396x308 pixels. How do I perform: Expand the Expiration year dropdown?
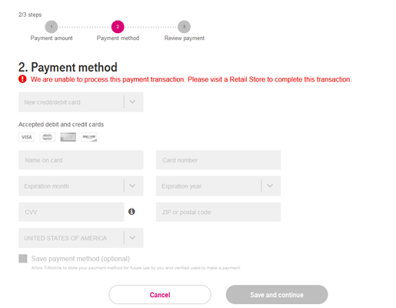pos(218,186)
